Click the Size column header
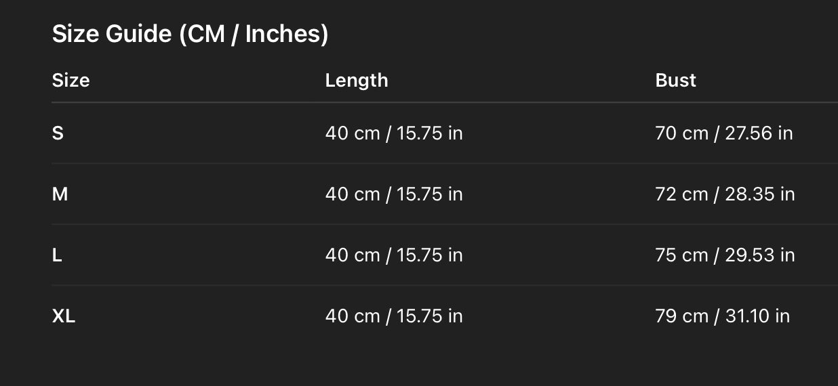838x386 pixels. (71, 80)
